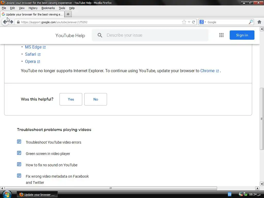Viewport: 264px width, 198px height.
Task: Click the scroll right arrow
Action: click(x=257, y=188)
